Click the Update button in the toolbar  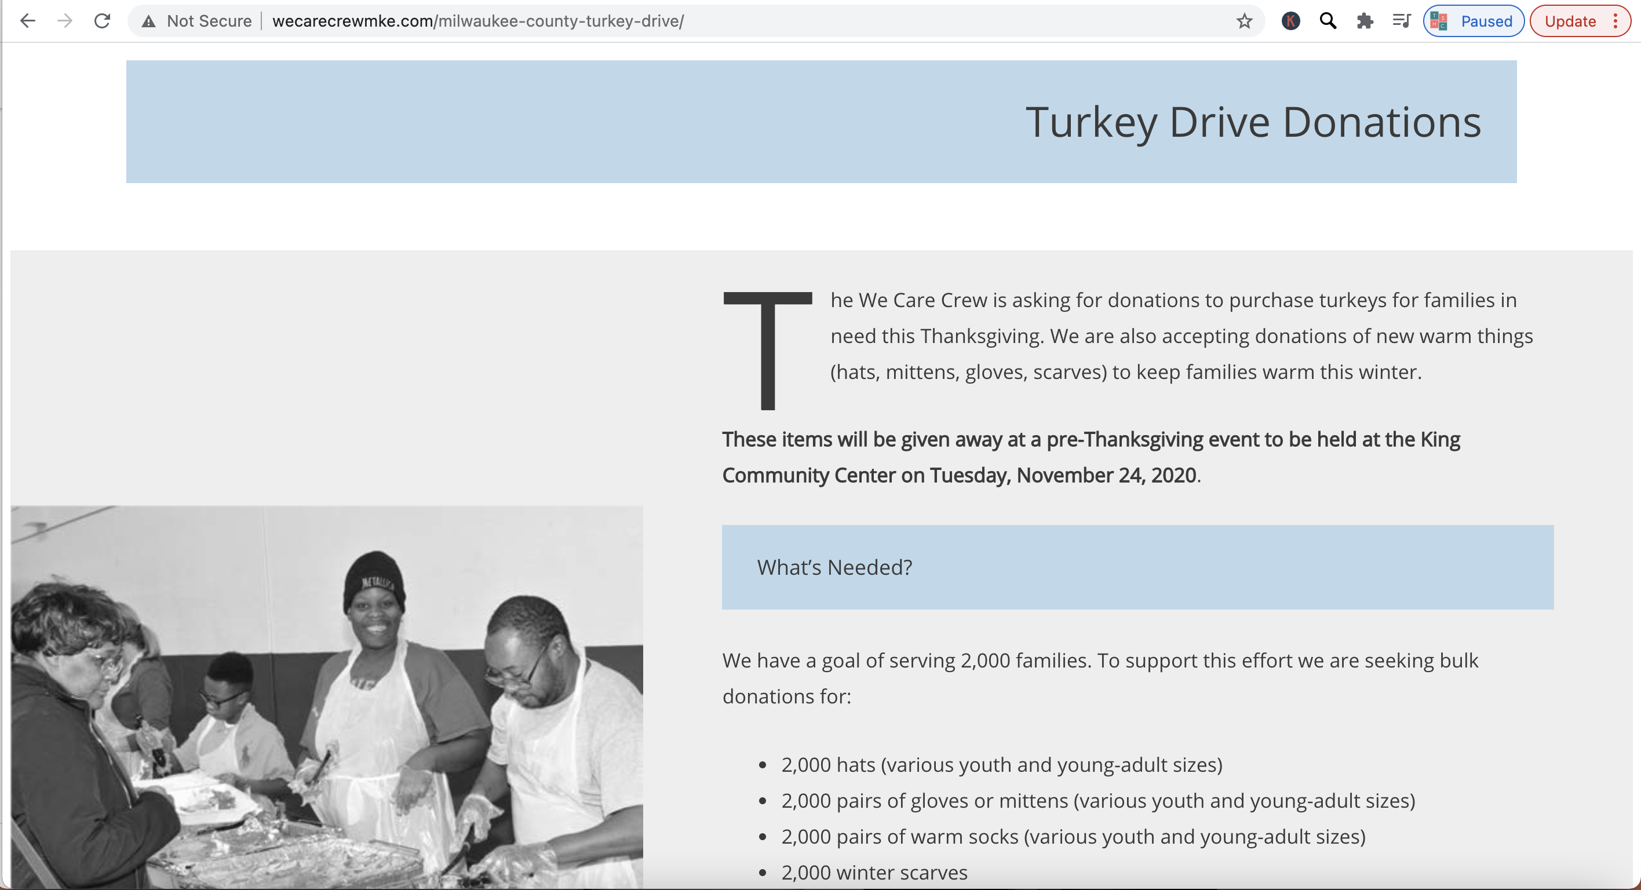pyautogui.click(x=1570, y=21)
